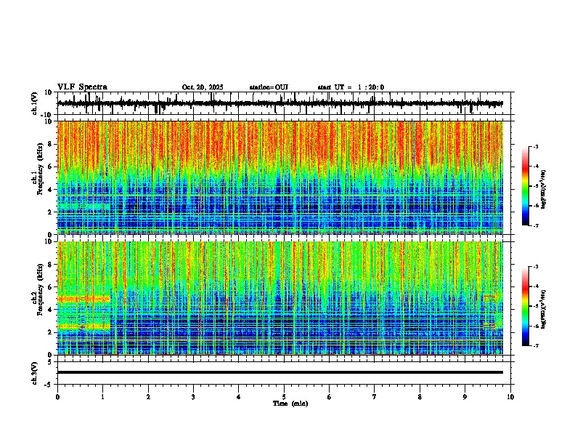Click the ch.2 spectrogram color scale bar

526,306
